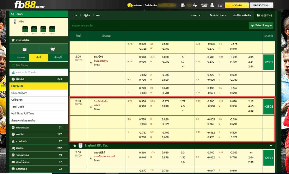Image resolution: width=289 pixels, height=174 pixels.
Task: Click the ping pong sport icon
Action: pyautogui.click(x=13, y=148)
